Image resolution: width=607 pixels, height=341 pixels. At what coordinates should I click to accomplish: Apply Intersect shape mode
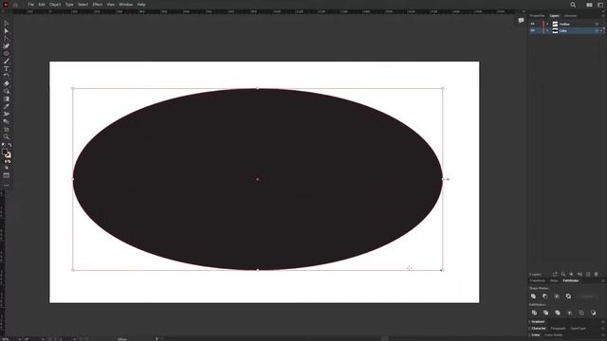tap(557, 296)
